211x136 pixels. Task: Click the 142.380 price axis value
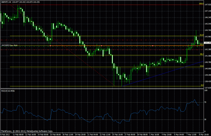click(208, 49)
